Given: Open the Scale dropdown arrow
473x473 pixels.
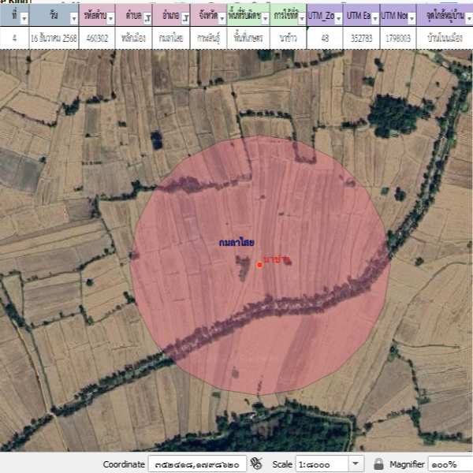Looking at the screenshot, I should [356, 464].
